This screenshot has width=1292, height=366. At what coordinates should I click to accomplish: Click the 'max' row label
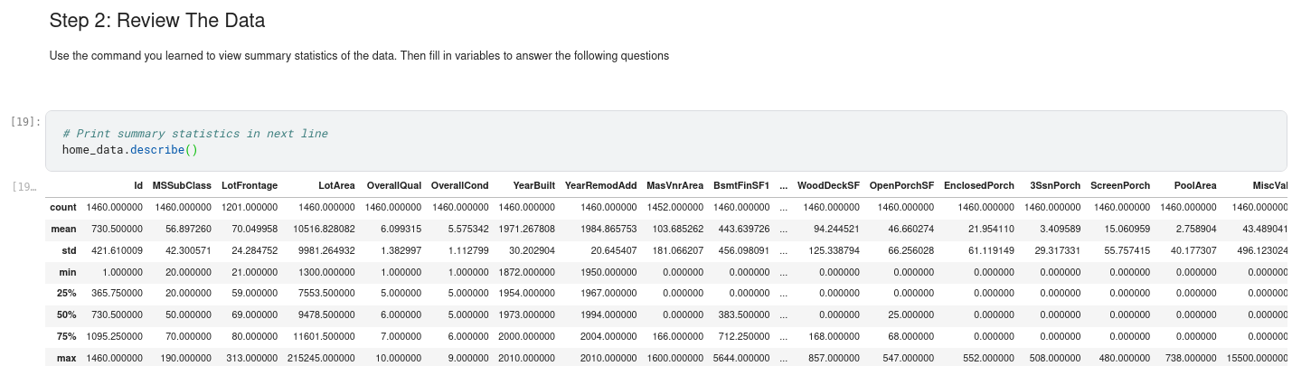point(65,358)
